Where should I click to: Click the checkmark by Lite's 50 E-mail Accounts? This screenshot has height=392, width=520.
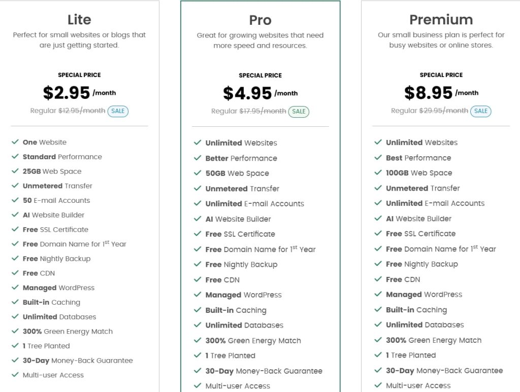15,200
